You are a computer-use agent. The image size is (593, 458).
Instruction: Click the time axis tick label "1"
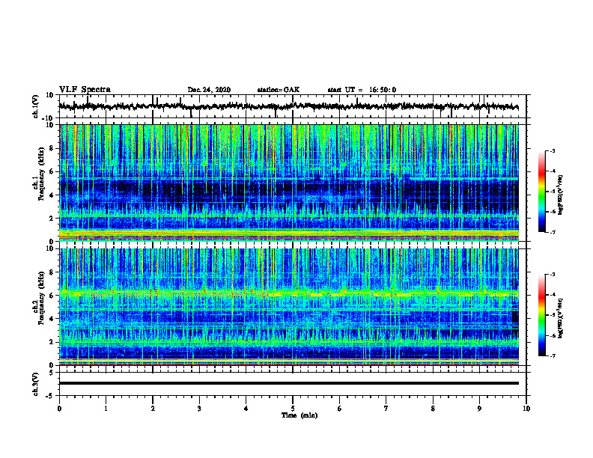click(106, 409)
